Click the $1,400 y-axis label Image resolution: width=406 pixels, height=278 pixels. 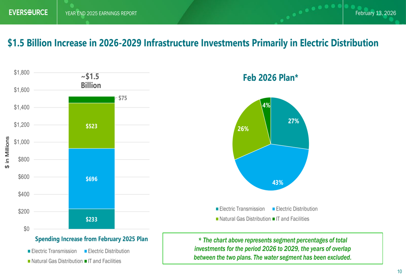(x=22, y=107)
